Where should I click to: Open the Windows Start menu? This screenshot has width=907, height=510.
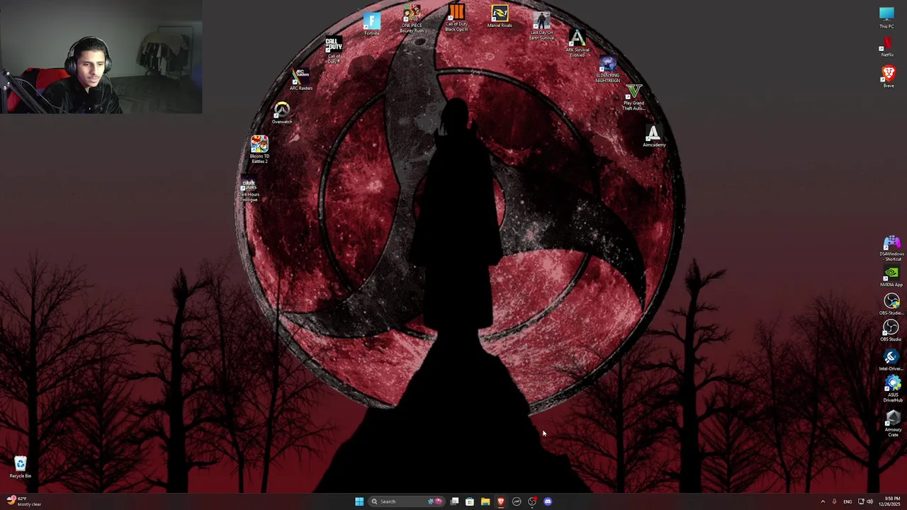point(359,501)
